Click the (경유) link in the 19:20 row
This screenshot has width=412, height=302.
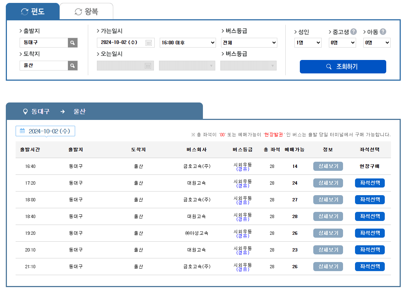(243, 236)
